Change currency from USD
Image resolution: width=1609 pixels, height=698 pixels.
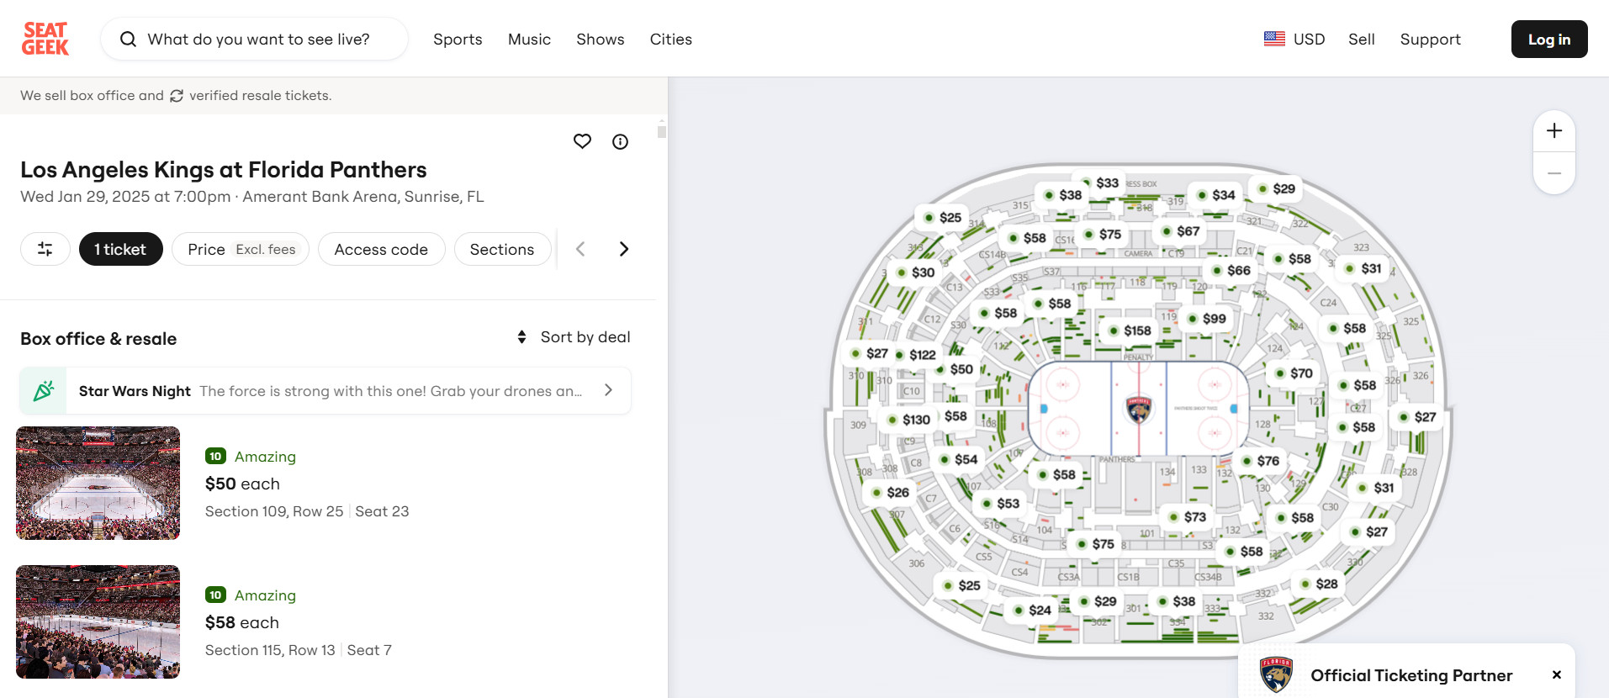click(1294, 39)
